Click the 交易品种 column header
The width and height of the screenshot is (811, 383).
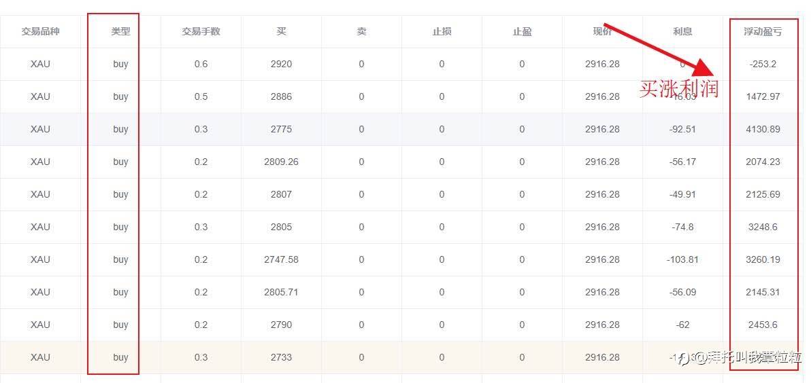40,31
